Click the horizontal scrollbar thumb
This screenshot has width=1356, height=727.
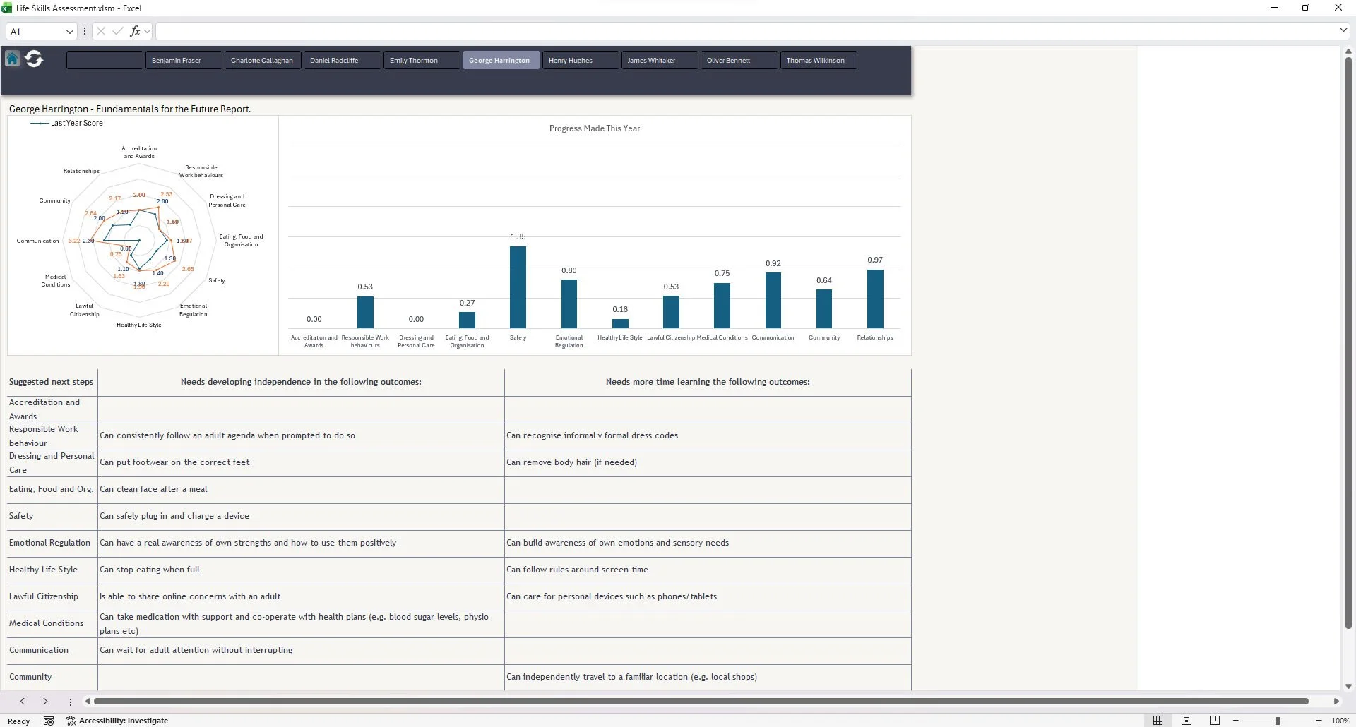tap(701, 702)
